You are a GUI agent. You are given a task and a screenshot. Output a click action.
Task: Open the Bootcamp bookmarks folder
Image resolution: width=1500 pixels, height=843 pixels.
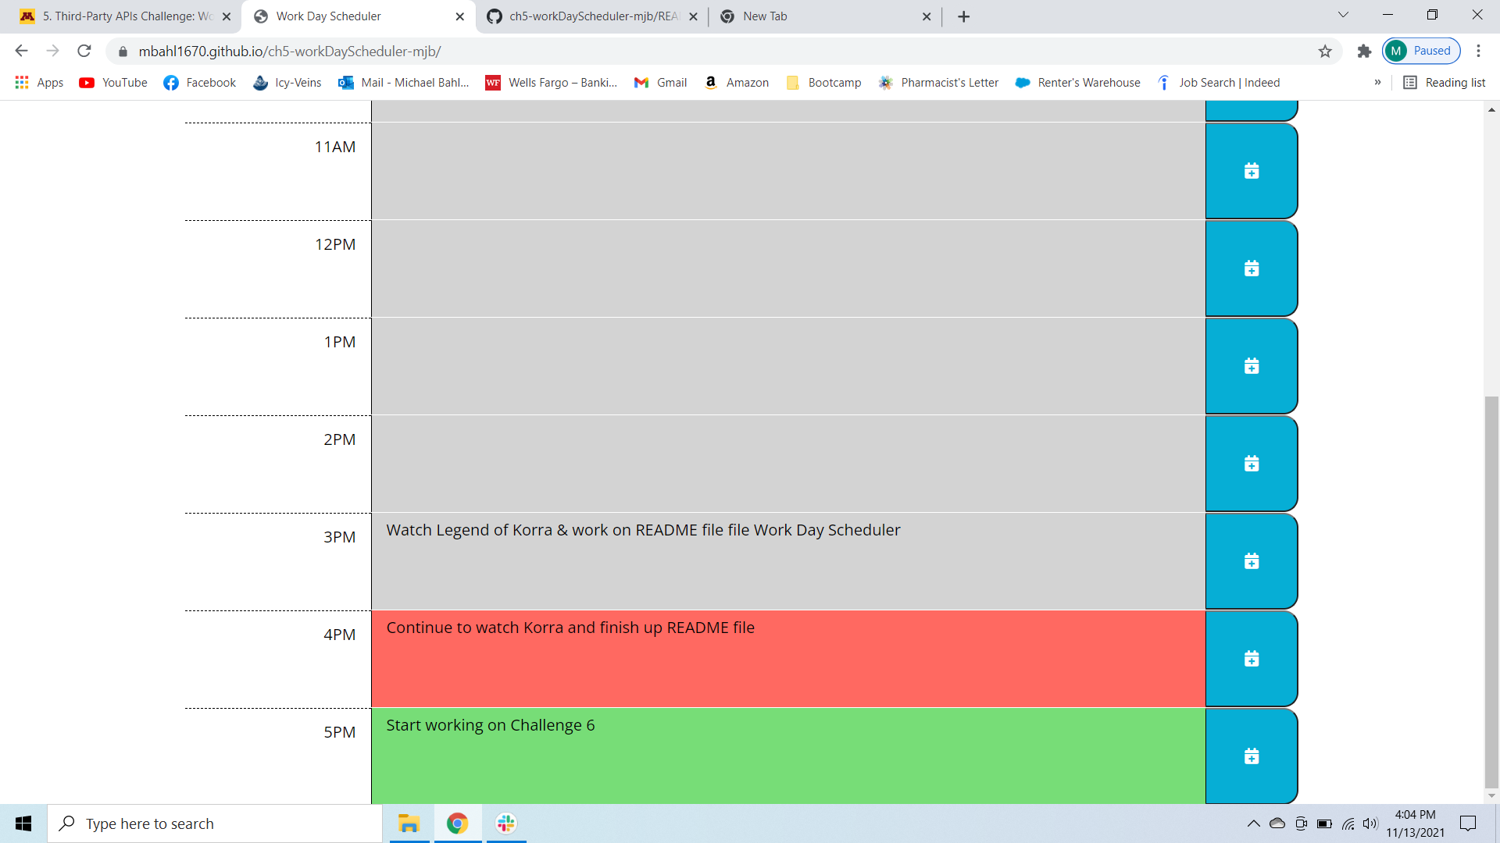pos(823,83)
